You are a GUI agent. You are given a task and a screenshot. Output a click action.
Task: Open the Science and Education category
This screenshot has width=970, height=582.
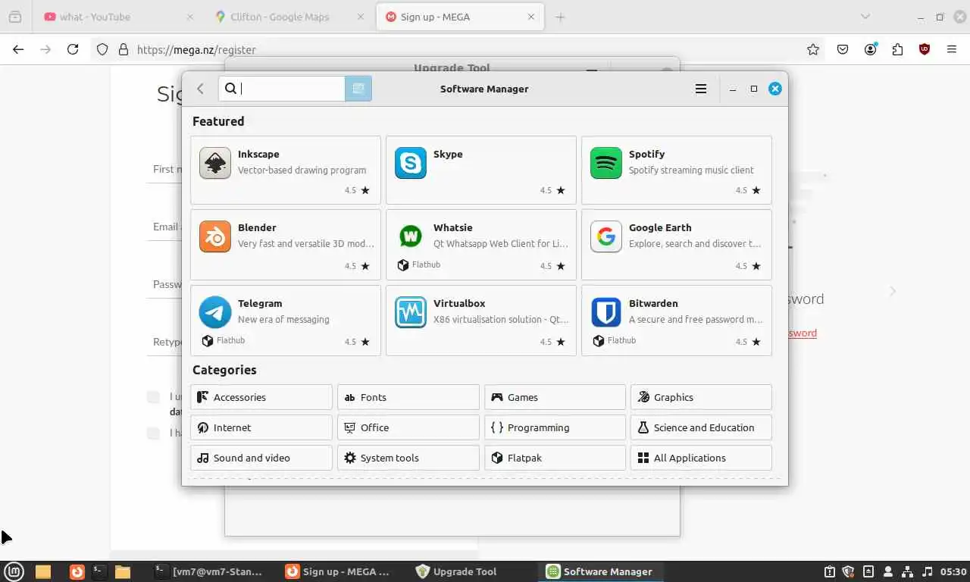pyautogui.click(x=701, y=427)
